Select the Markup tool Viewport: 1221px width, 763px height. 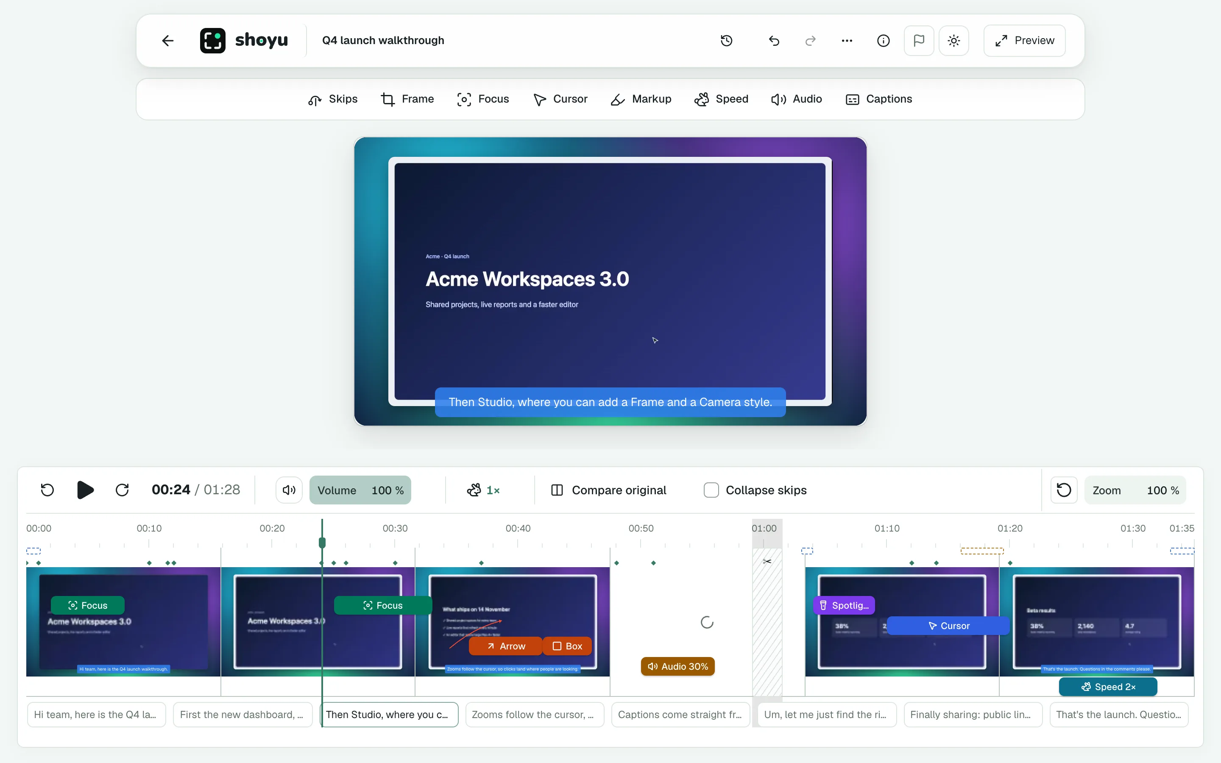click(x=641, y=99)
